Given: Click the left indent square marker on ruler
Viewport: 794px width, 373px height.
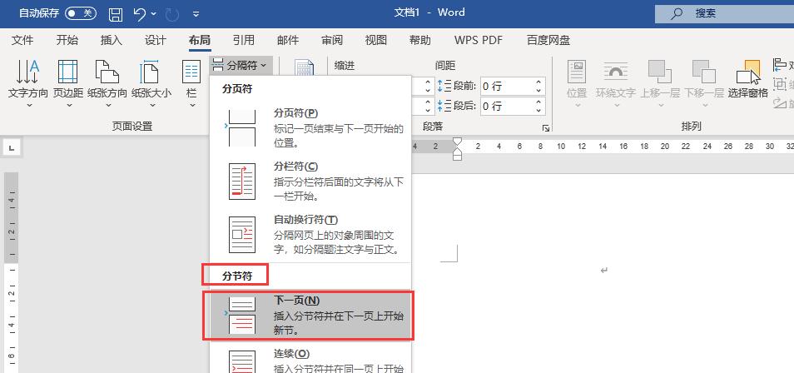Looking at the screenshot, I should (457, 157).
